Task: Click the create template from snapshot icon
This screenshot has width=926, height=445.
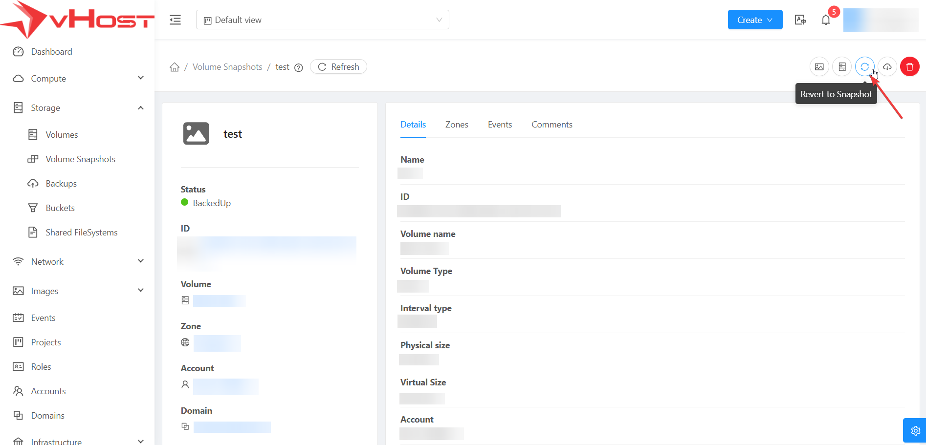Action: tap(819, 67)
